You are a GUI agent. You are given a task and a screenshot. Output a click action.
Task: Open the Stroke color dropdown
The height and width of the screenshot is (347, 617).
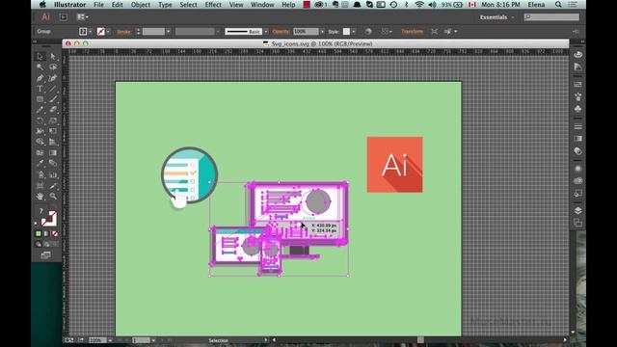[x=108, y=32]
